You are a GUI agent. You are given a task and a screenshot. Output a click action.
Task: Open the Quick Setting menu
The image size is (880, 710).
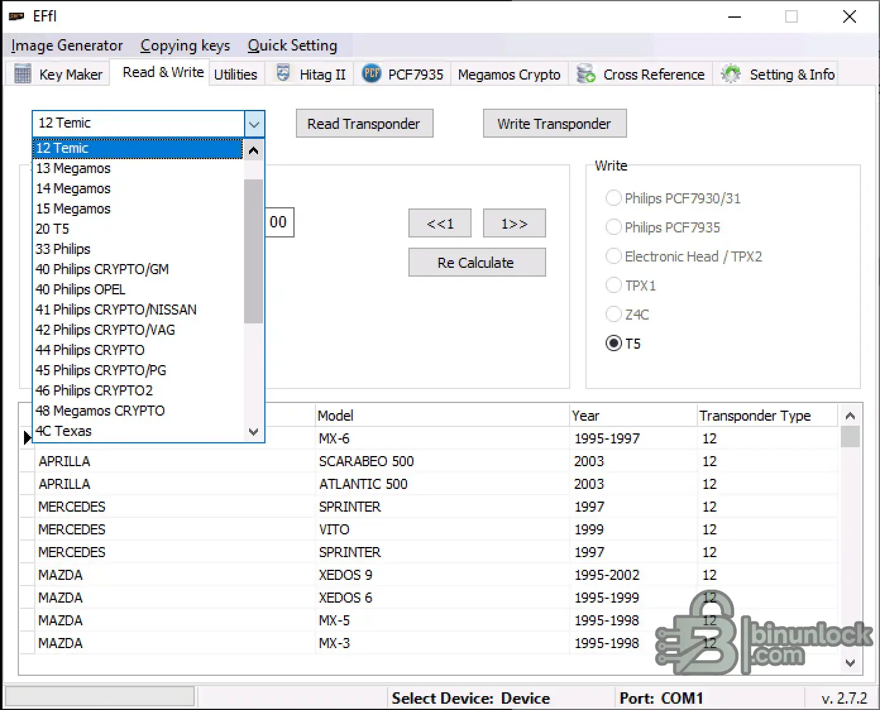point(293,45)
